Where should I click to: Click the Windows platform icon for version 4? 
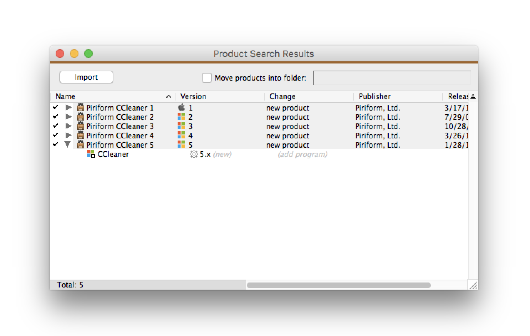click(x=181, y=135)
